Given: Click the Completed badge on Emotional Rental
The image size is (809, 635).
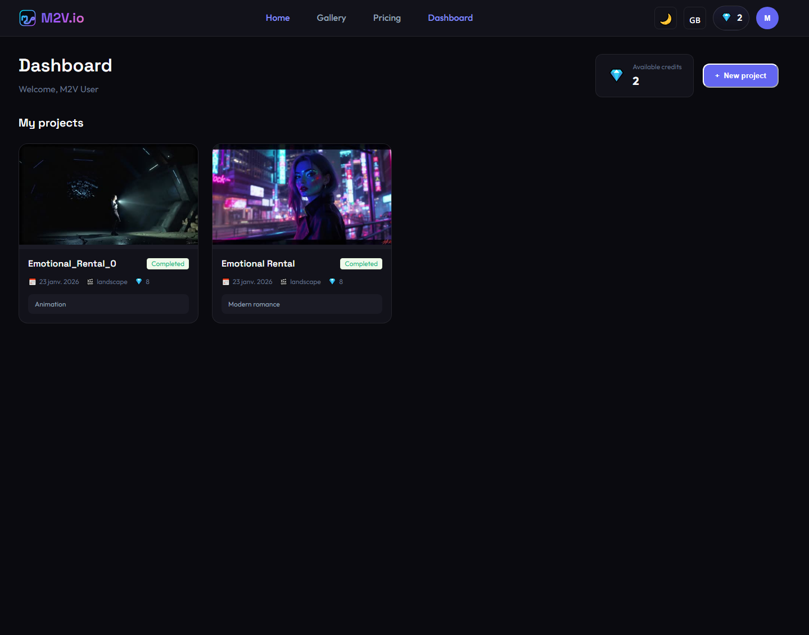Looking at the screenshot, I should tap(360, 263).
